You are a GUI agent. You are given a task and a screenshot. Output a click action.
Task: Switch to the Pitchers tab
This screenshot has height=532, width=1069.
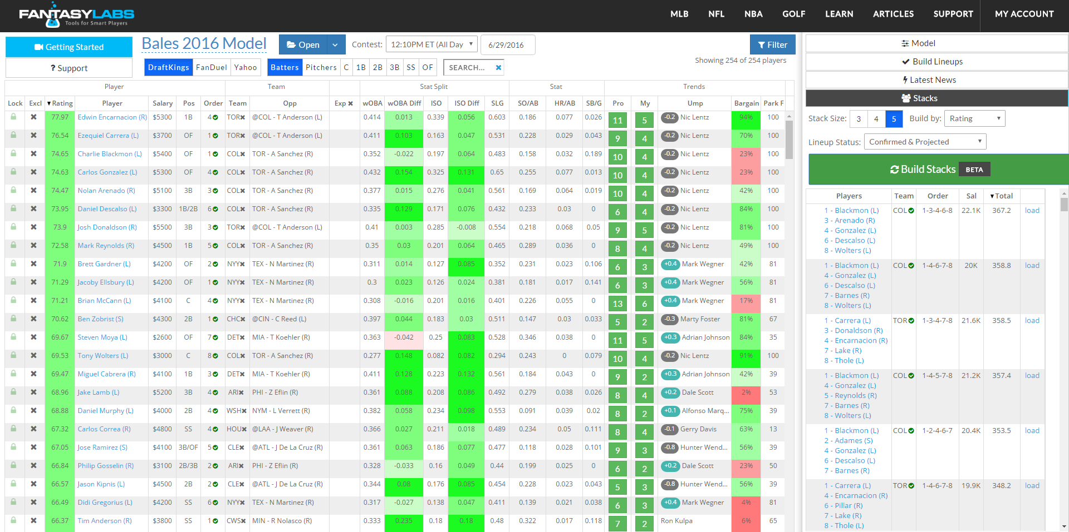point(321,67)
